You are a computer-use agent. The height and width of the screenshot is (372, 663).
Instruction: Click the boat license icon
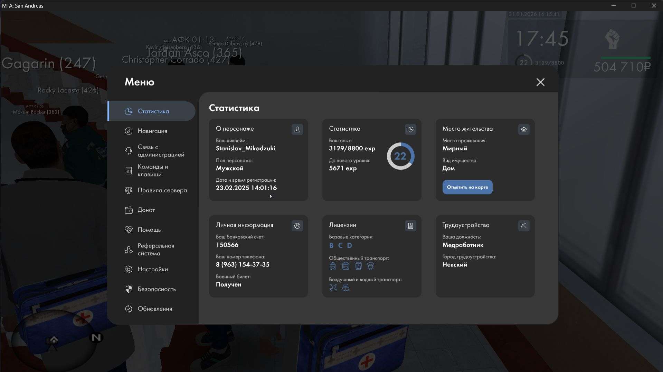345,288
